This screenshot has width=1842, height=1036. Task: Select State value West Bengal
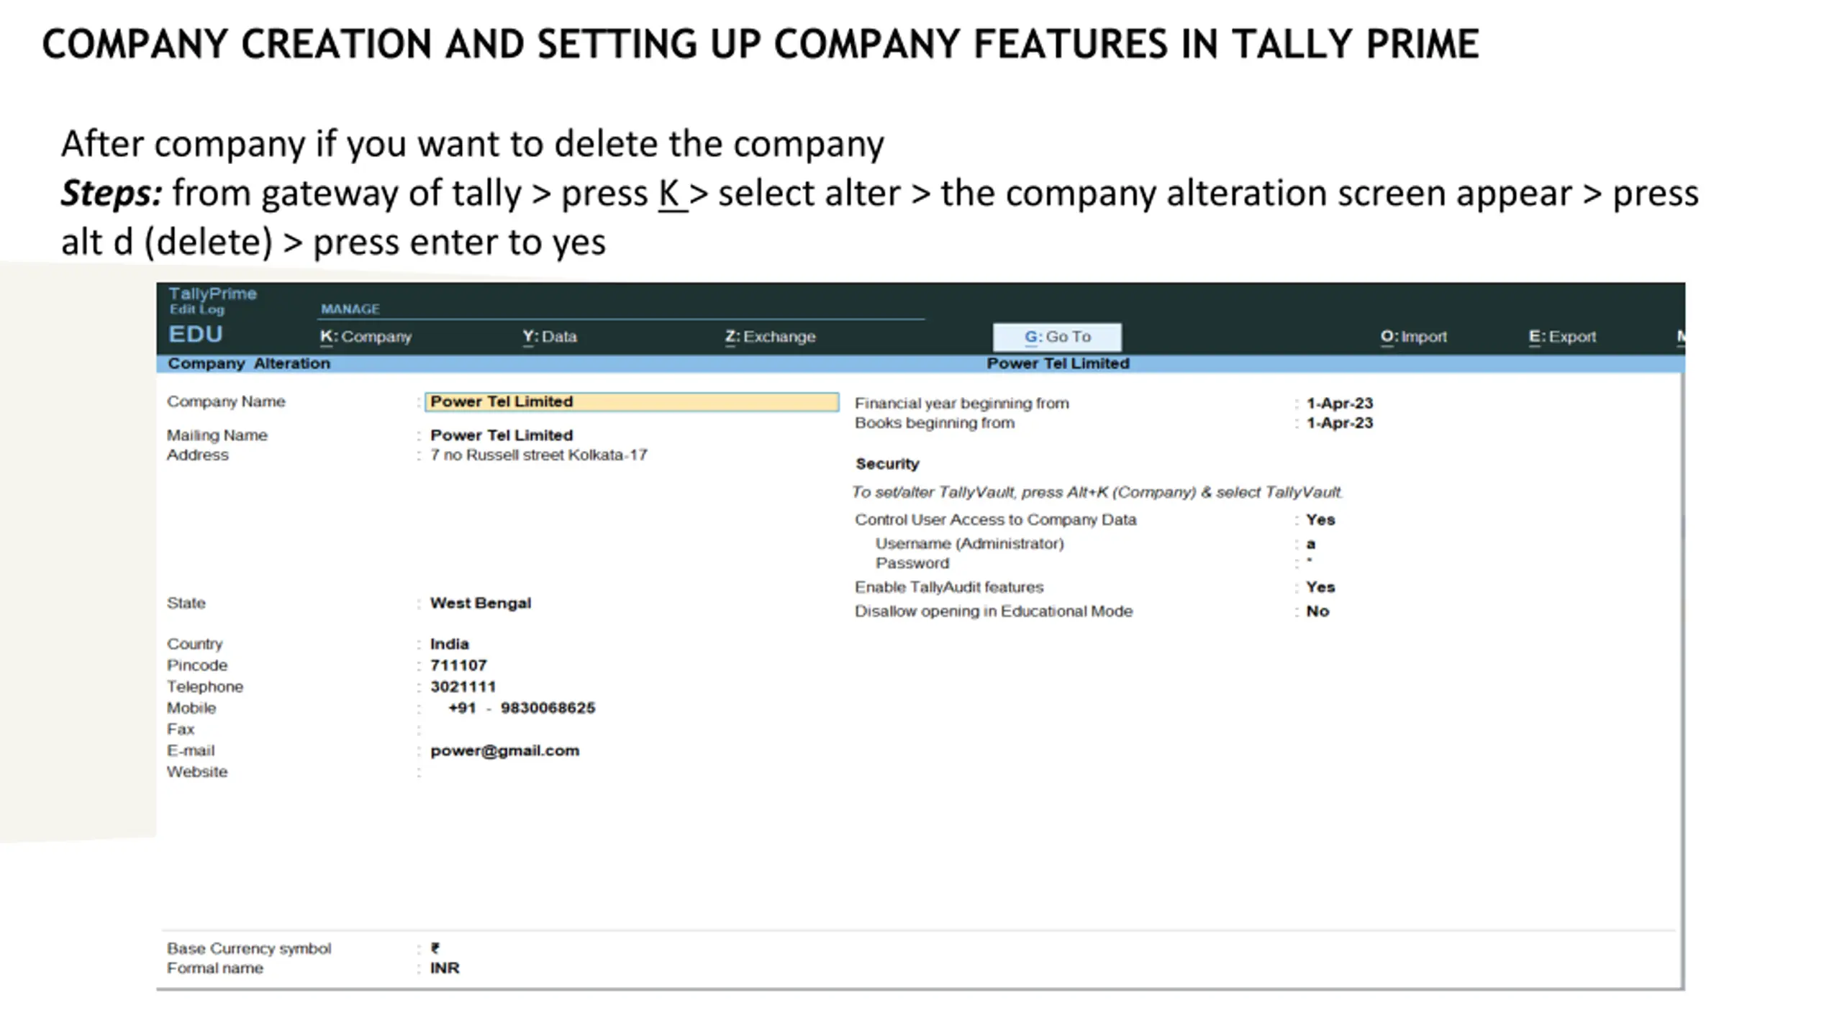(481, 603)
